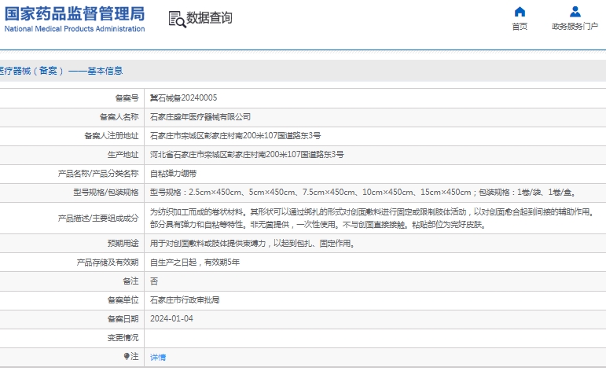Screen dimensions: 606x371
Task: Click the 产品存储及有效期 label
Action: (108, 263)
